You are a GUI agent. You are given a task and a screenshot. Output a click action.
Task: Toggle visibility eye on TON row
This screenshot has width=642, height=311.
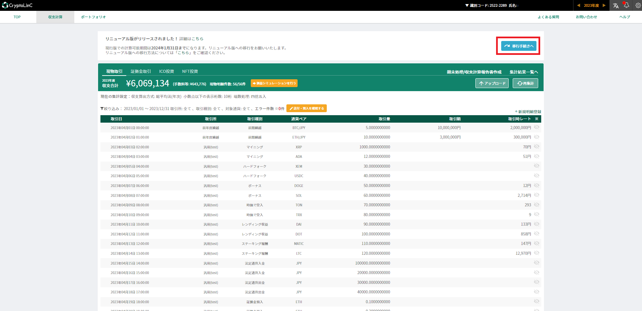(x=536, y=205)
